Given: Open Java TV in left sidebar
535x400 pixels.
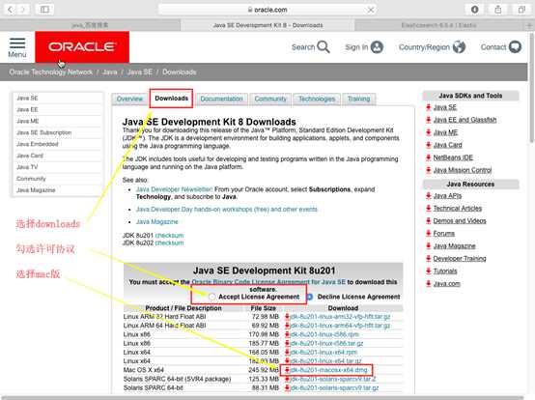Looking at the screenshot, I should click(27, 167).
